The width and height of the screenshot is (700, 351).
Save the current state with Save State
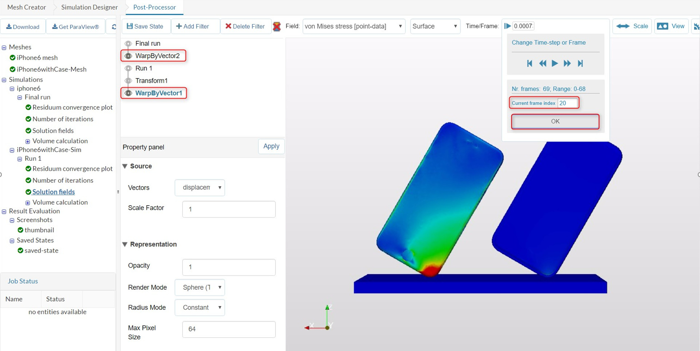pos(146,26)
